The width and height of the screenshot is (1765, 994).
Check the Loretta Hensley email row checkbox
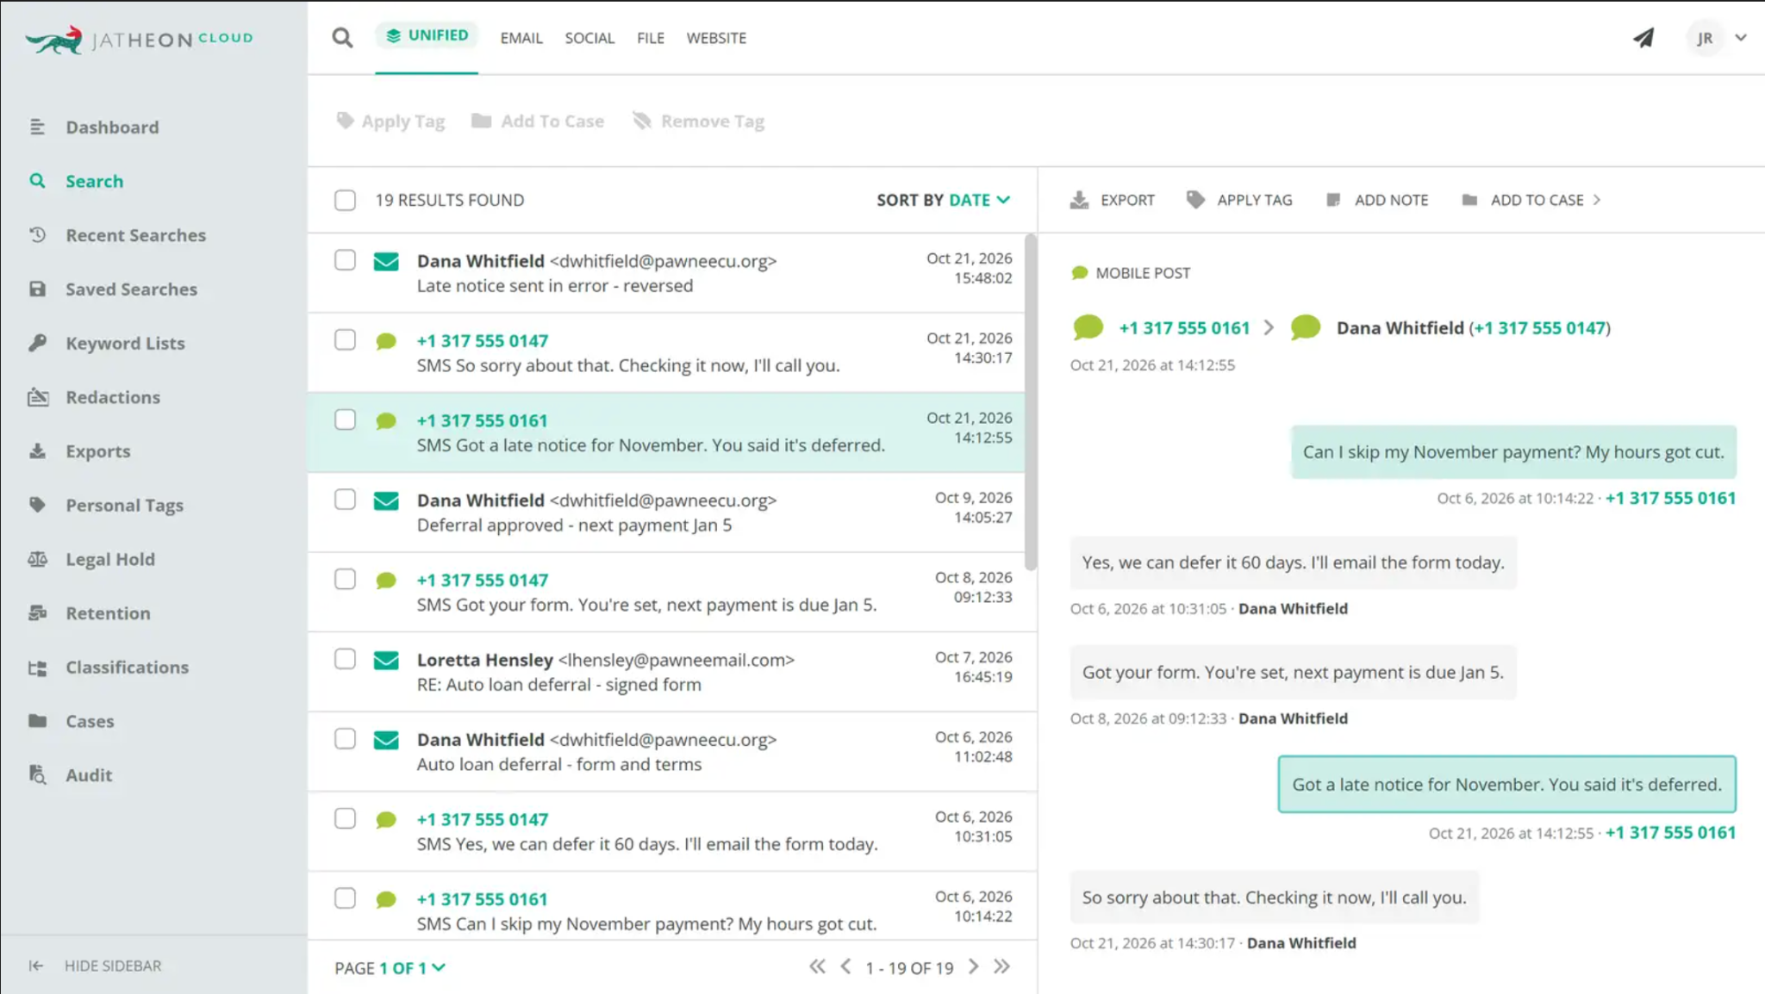tap(345, 659)
